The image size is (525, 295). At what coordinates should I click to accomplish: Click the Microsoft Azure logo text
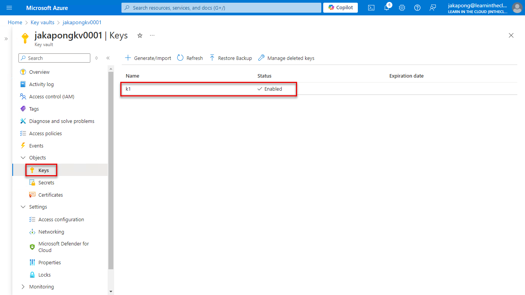(x=47, y=8)
